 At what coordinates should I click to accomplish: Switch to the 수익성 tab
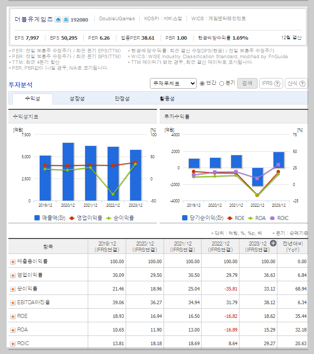click(33, 99)
